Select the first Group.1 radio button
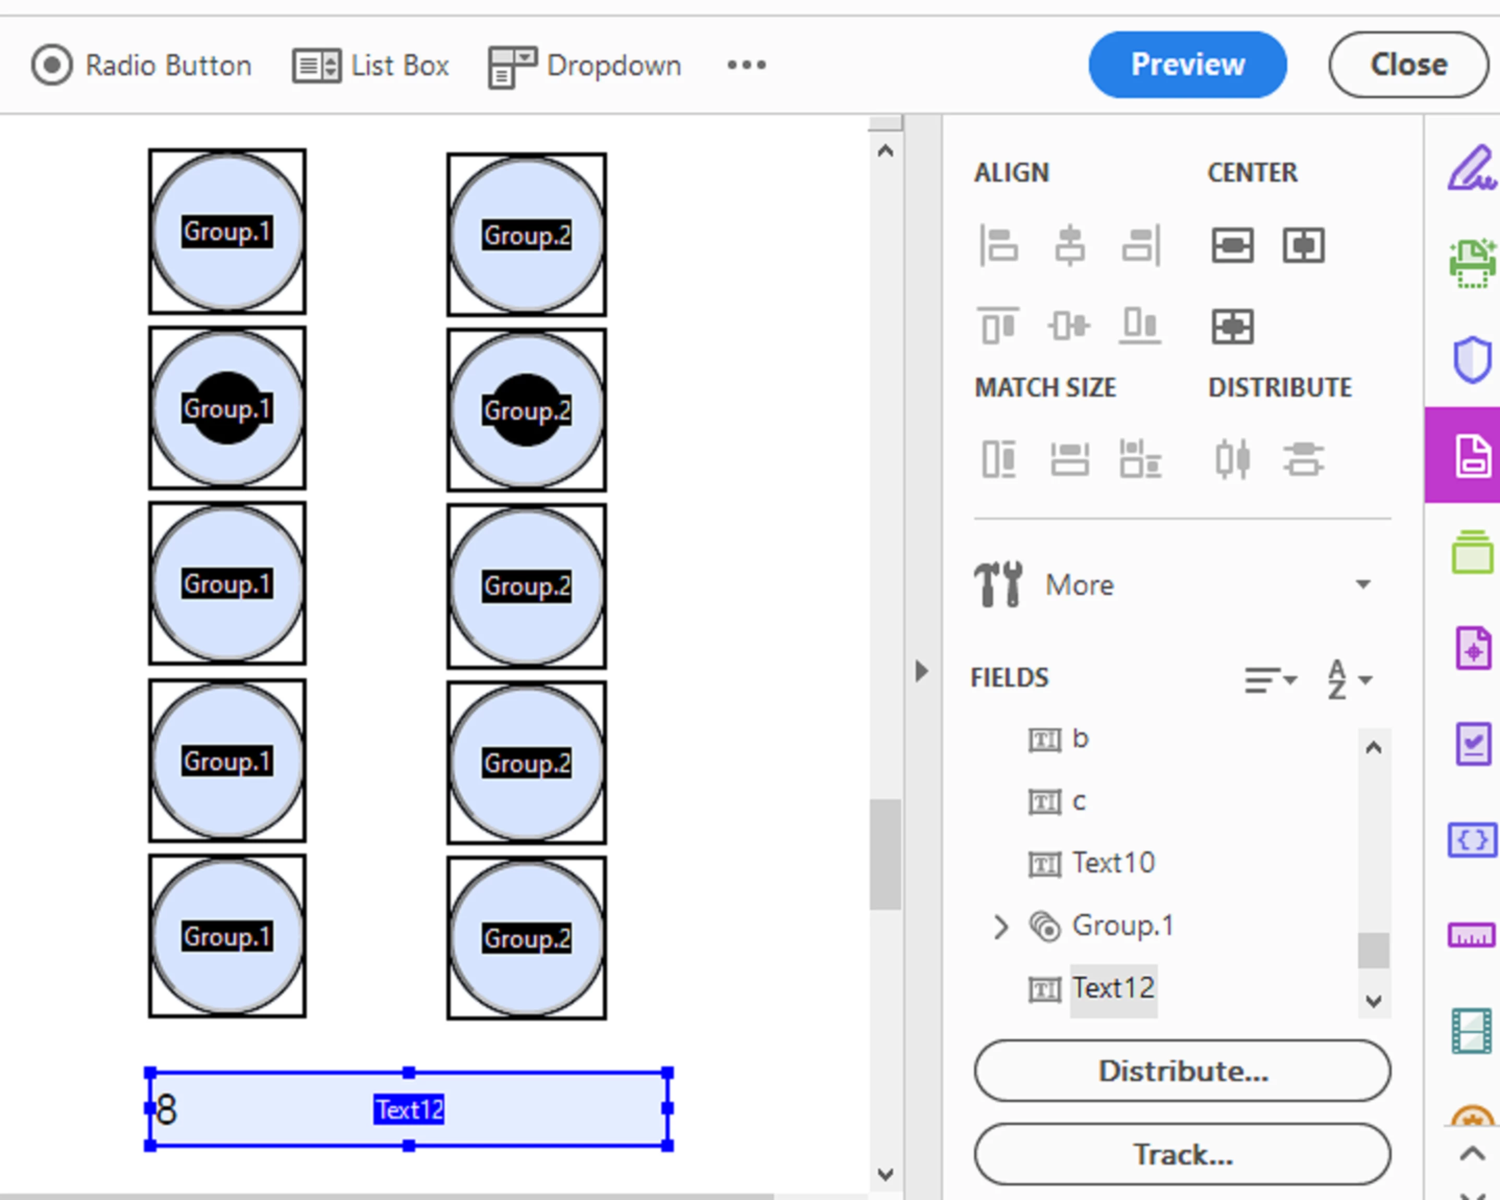This screenshot has height=1200, width=1500. 227,231
